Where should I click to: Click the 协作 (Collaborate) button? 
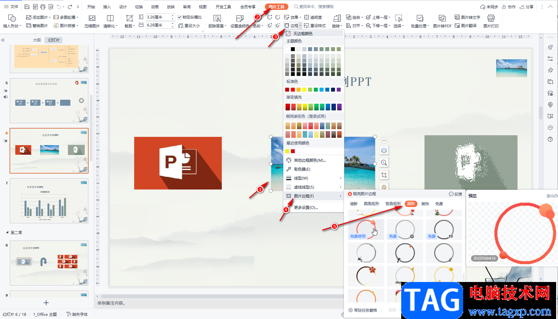[x=509, y=7]
